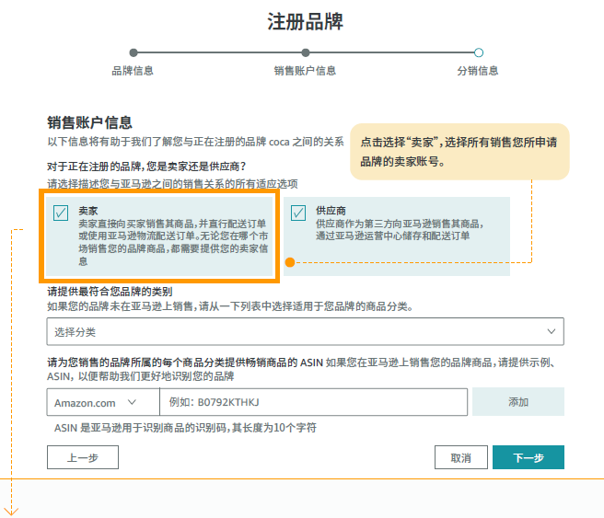
Task: Click the 取消 button
Action: [x=460, y=457]
